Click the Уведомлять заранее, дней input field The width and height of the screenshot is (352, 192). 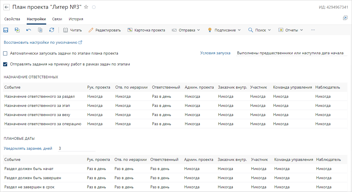pyautogui.click(x=76, y=148)
